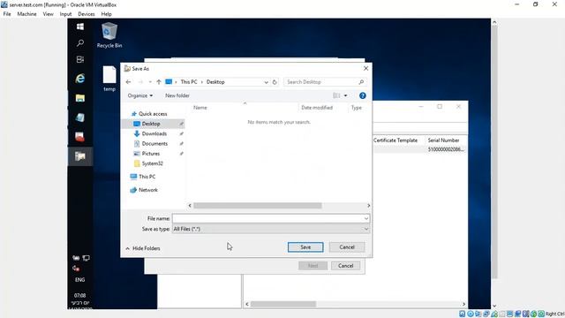The width and height of the screenshot is (565, 318).
Task: Click the Certificate Template column header
Action: click(x=395, y=140)
